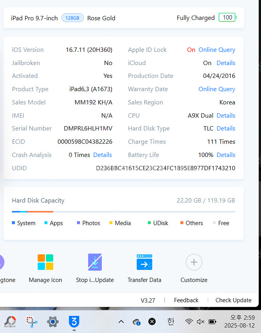Screen dimensions: 261x333
Task: Click the Battery Life value 100%
Action: coord(206,155)
